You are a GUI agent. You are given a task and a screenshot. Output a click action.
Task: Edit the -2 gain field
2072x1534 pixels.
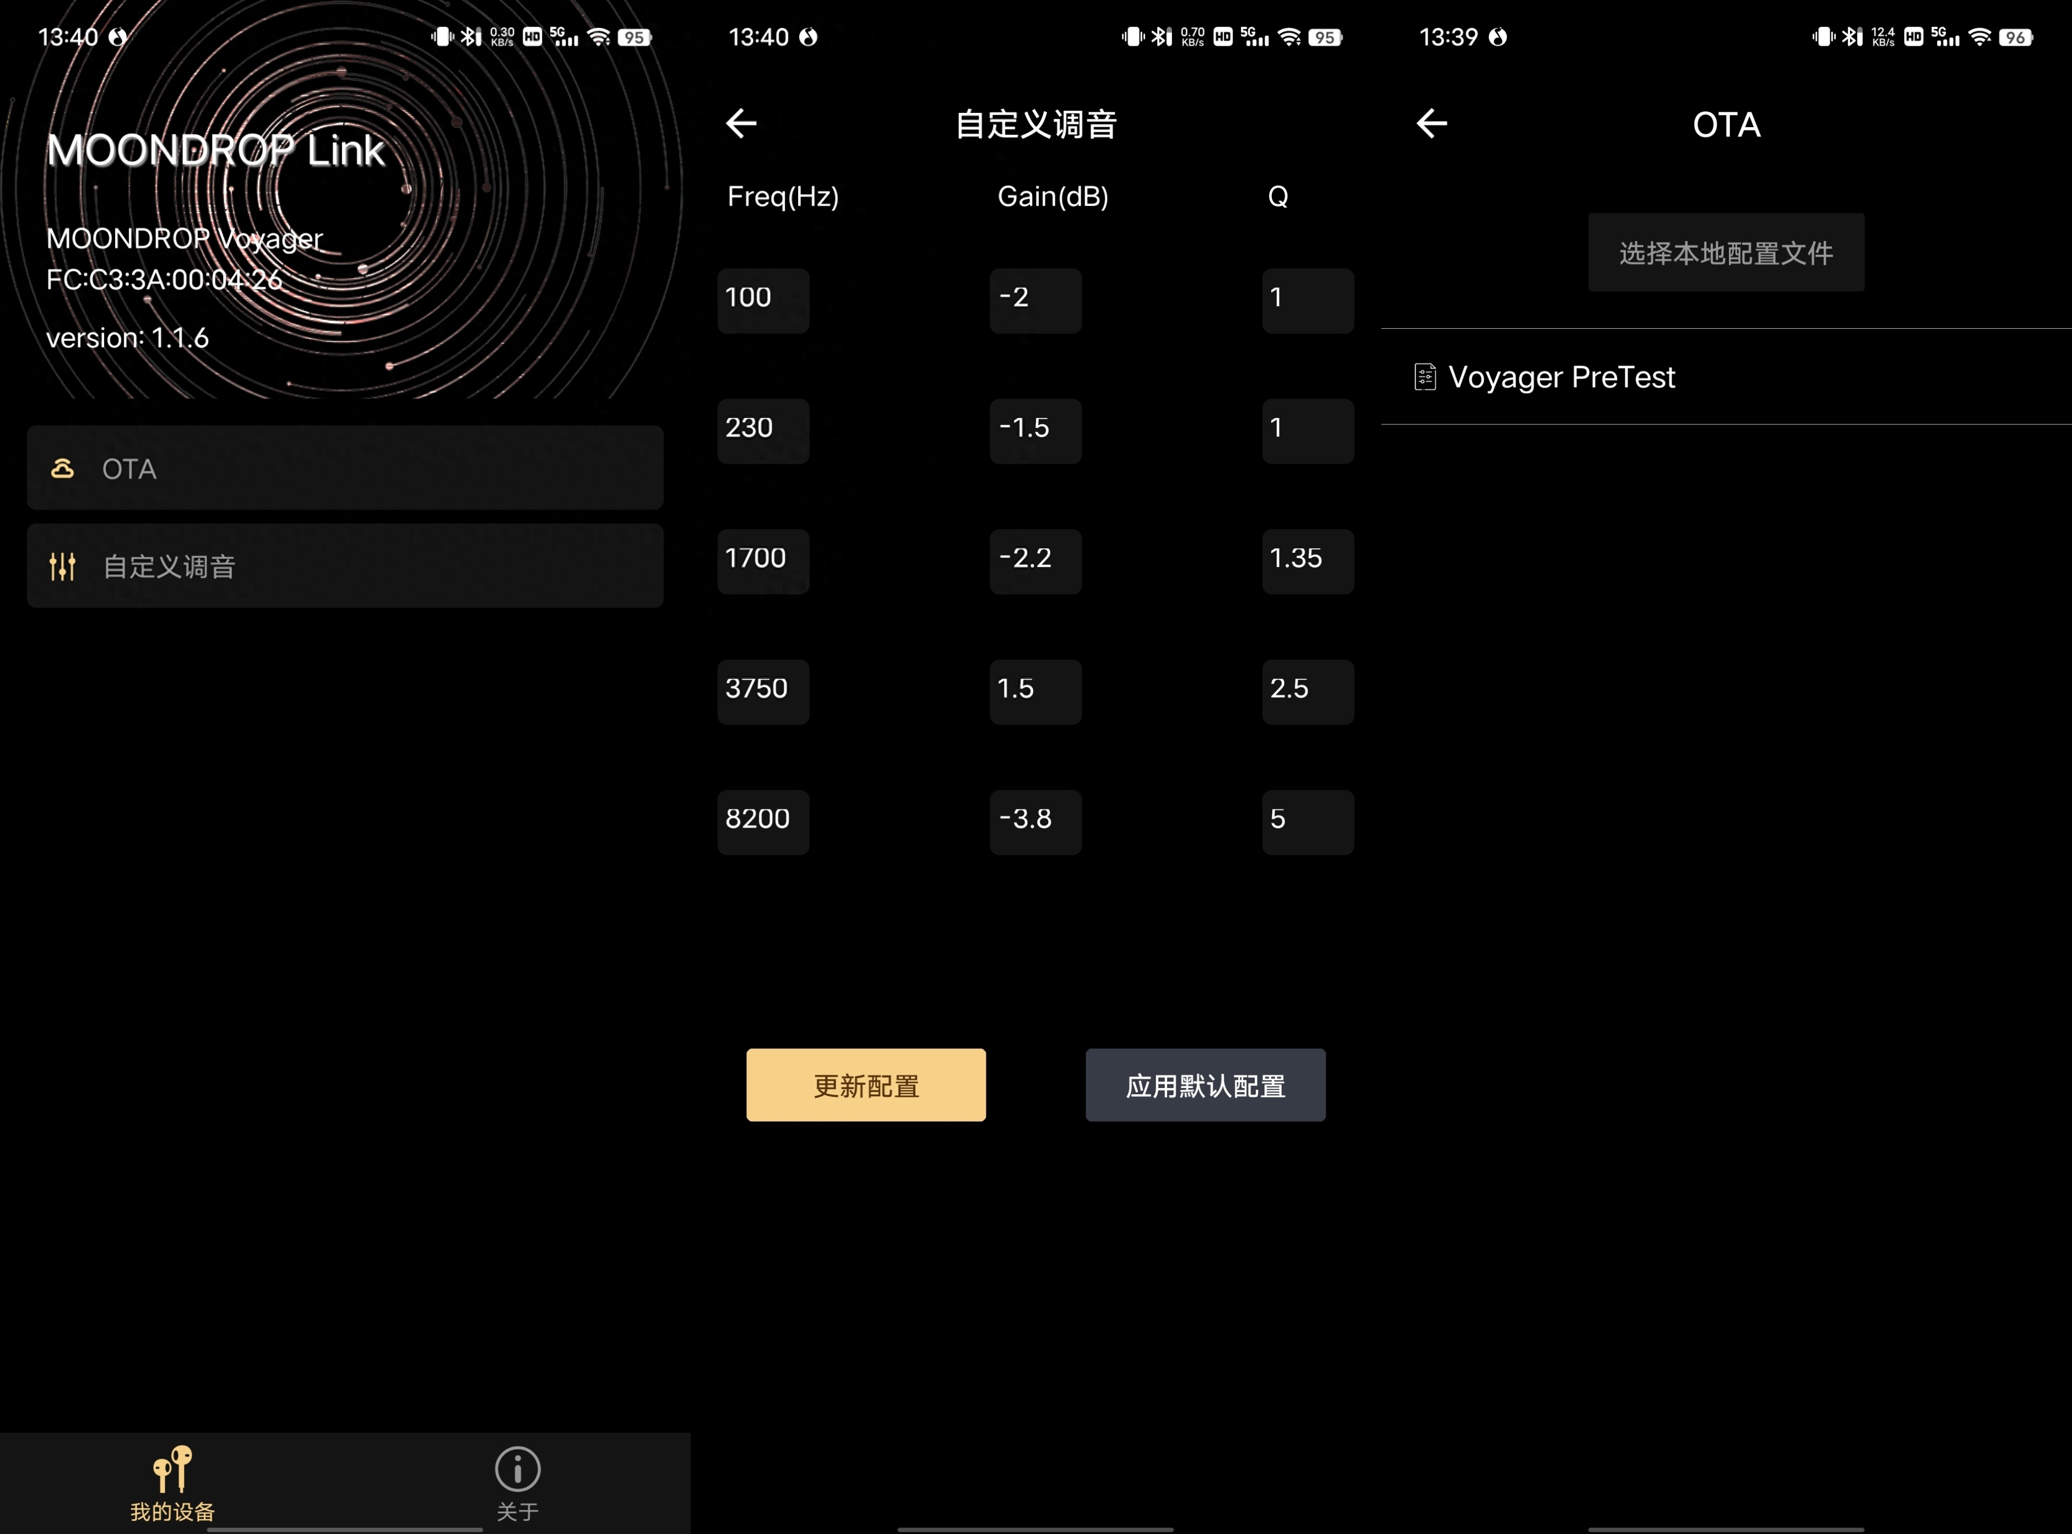[1035, 301]
